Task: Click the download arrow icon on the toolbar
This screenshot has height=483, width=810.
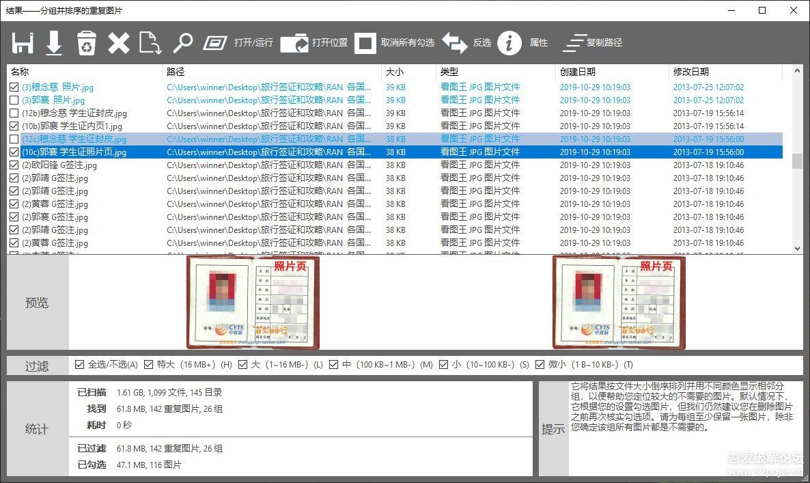Action: coord(55,42)
